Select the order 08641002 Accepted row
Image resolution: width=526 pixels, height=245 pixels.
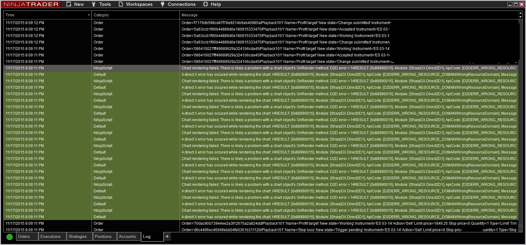point(261,55)
